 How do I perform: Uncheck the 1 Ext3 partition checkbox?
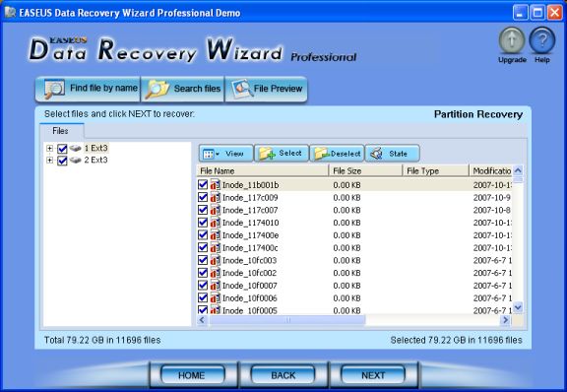[62, 149]
